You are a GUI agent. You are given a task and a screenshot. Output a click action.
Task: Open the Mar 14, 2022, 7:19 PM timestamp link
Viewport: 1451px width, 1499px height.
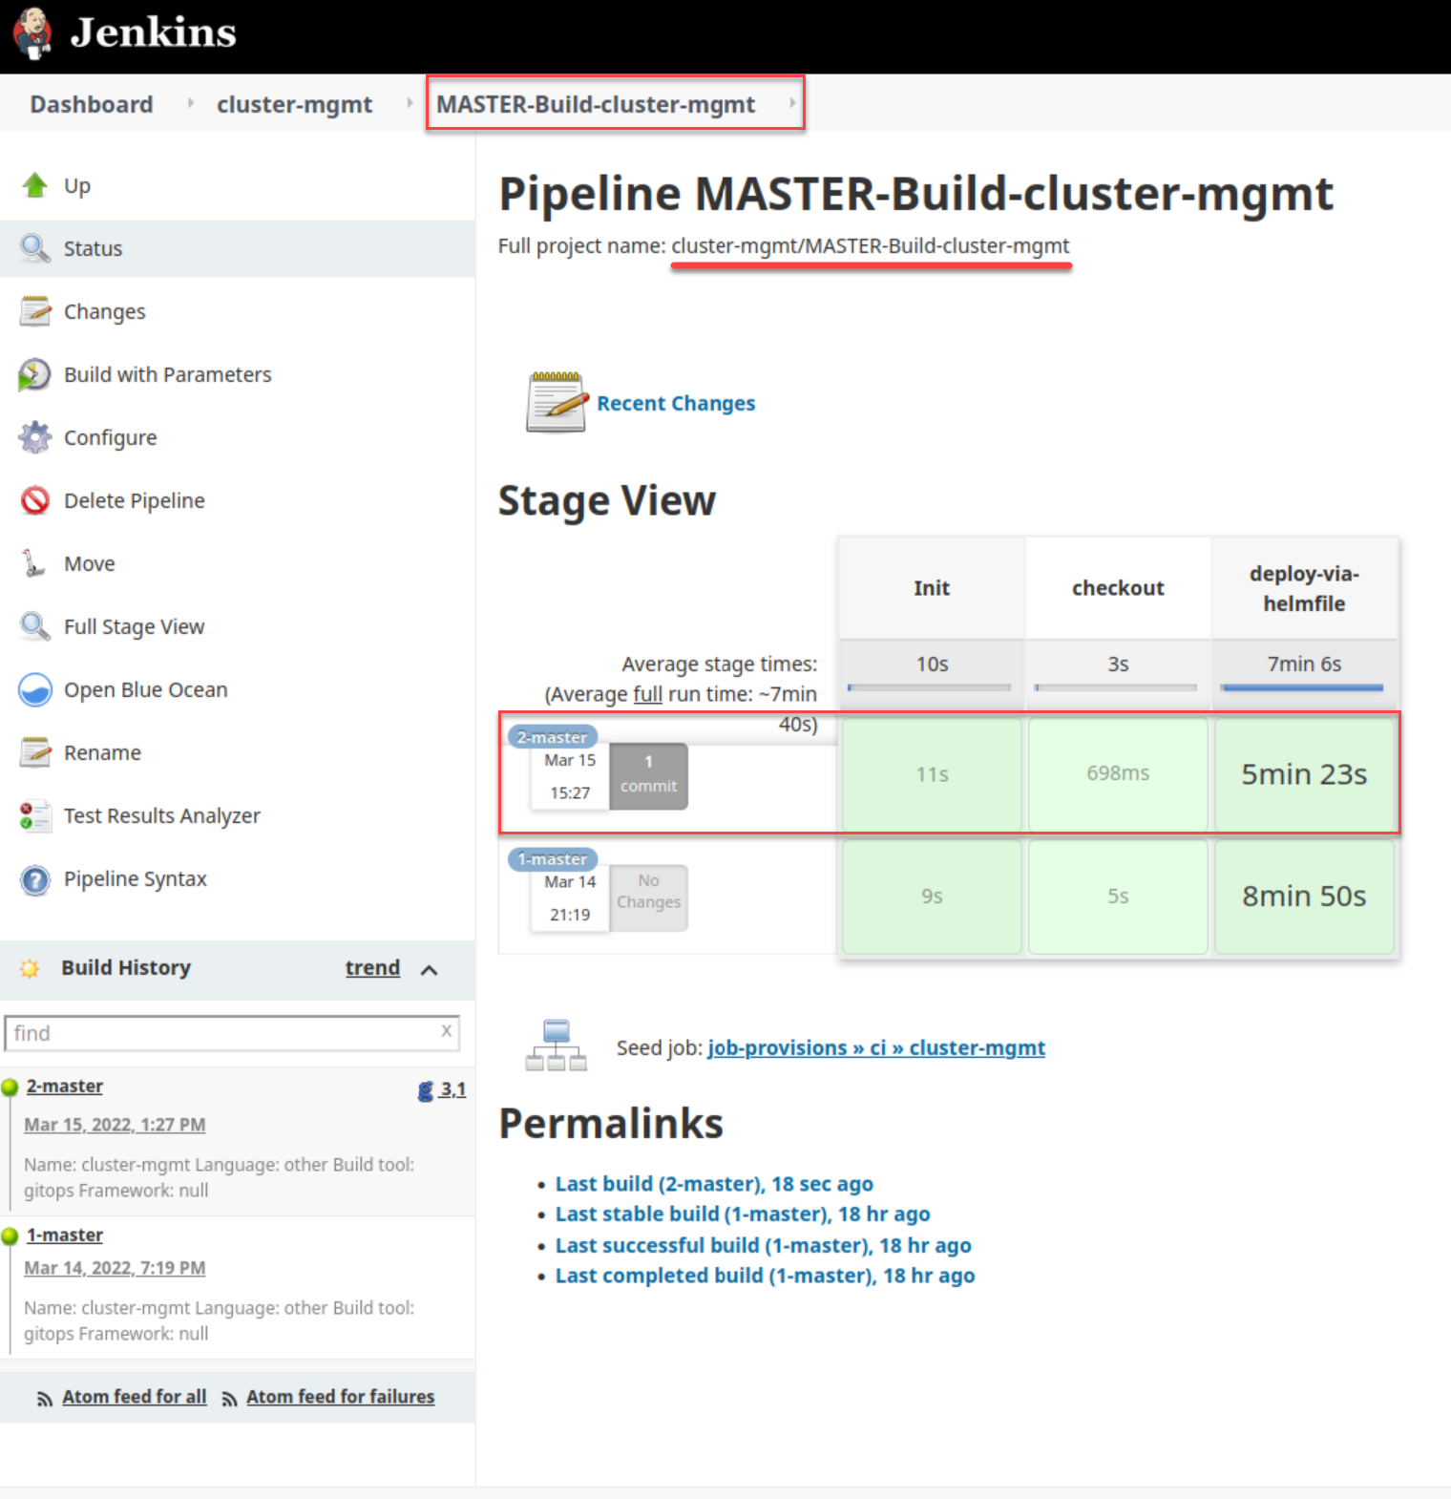click(x=115, y=1268)
